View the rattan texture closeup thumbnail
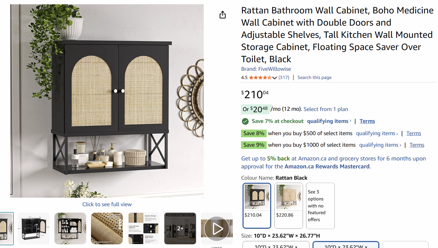Viewport: 438px width, 248px height. click(107, 228)
